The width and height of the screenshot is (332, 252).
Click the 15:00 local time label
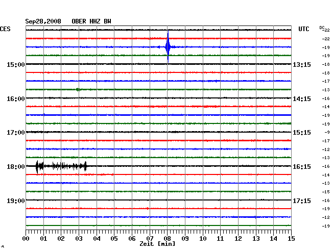click(x=16, y=64)
